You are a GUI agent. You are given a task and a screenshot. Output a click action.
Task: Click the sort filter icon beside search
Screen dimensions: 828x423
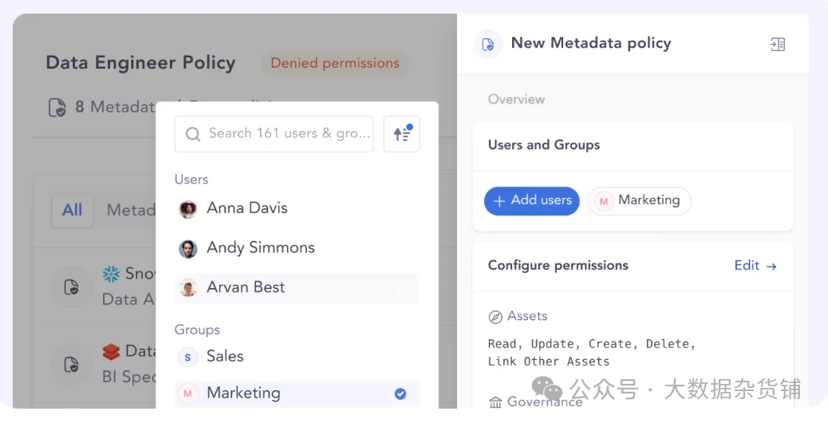point(401,134)
